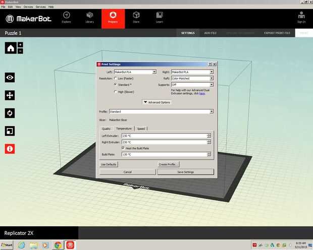Follow the 'here' help link
The image size is (313, 250).
(202, 93)
